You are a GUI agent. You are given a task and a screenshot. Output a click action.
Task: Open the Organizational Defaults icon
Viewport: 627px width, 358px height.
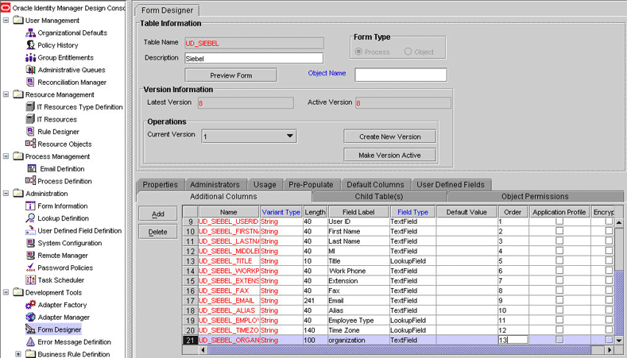point(31,33)
